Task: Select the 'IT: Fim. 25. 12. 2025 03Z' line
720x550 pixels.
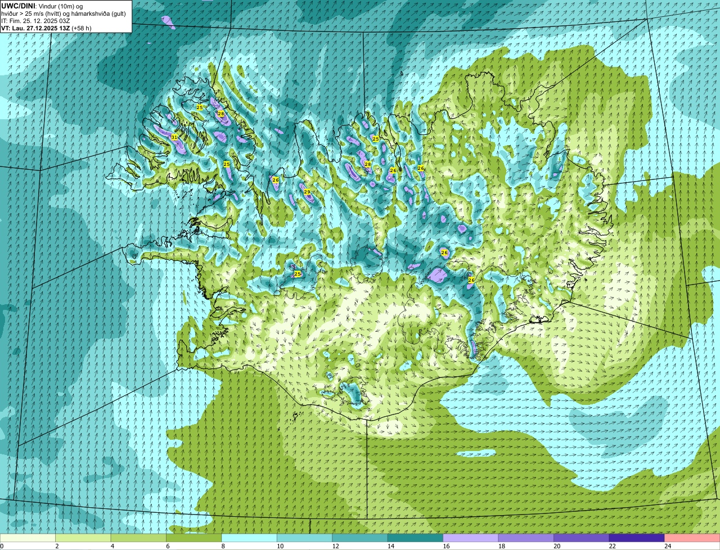Action: tap(35, 20)
